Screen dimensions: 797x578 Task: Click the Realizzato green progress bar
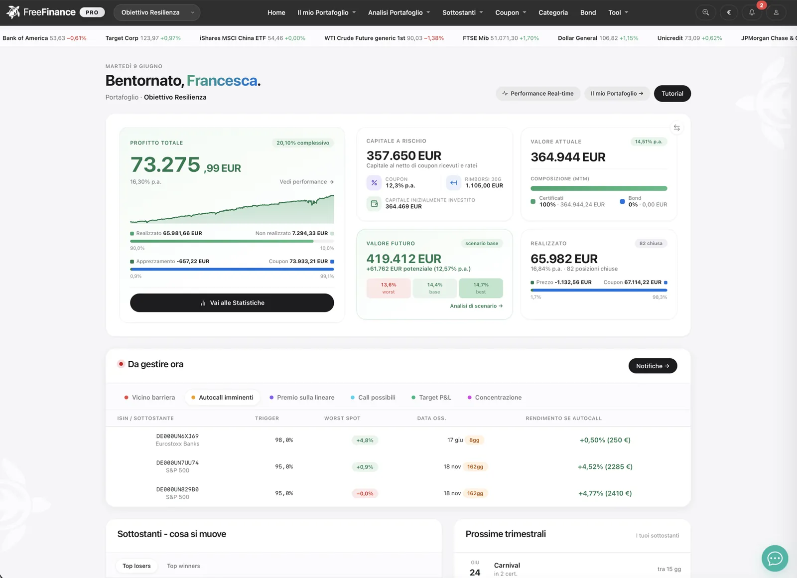[232, 241]
